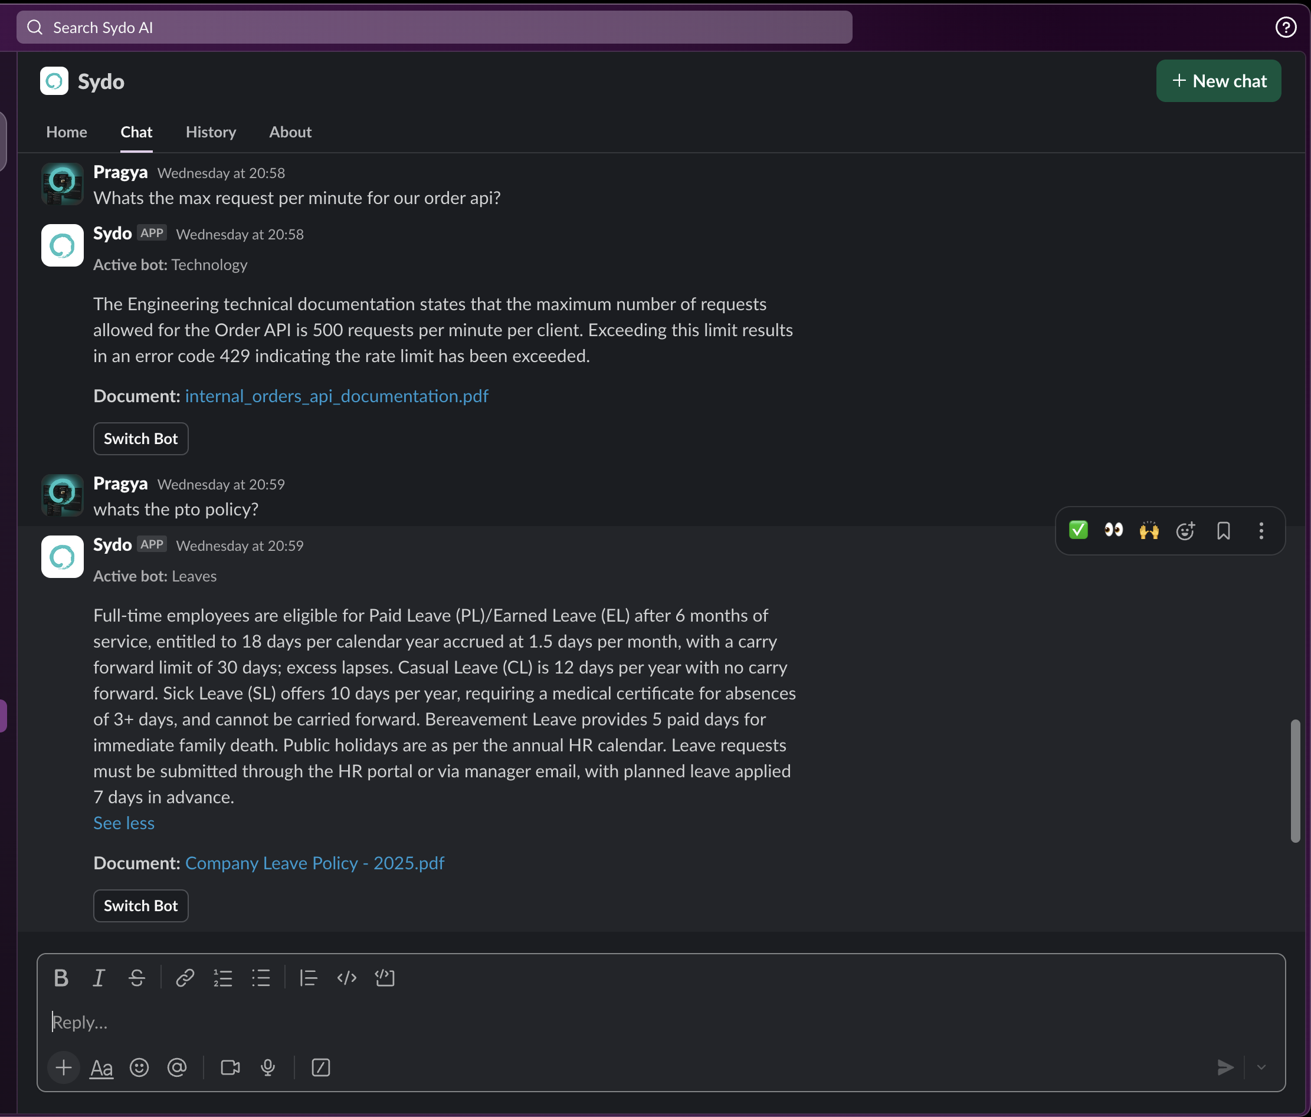Open the slash shortcuts menu

pyautogui.click(x=321, y=1067)
